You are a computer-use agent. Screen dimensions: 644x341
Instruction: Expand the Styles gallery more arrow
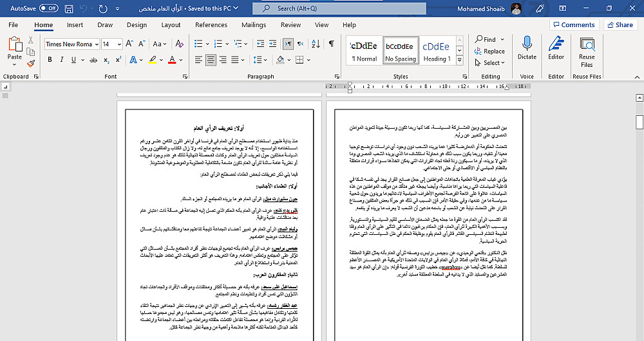tap(460, 60)
